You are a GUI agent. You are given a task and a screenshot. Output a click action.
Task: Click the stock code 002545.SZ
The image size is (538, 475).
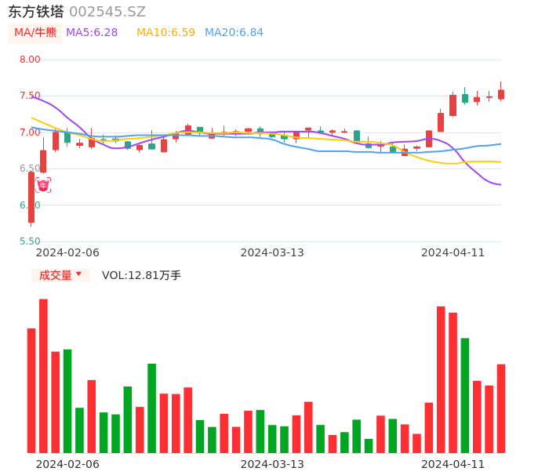pyautogui.click(x=107, y=12)
